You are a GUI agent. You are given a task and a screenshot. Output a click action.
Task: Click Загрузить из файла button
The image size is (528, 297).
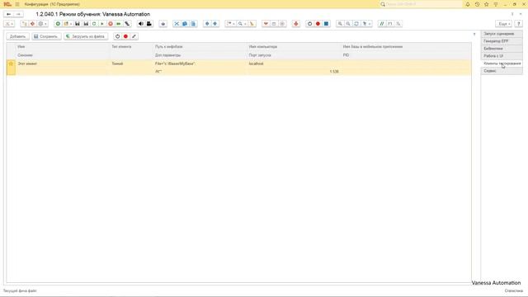86,36
